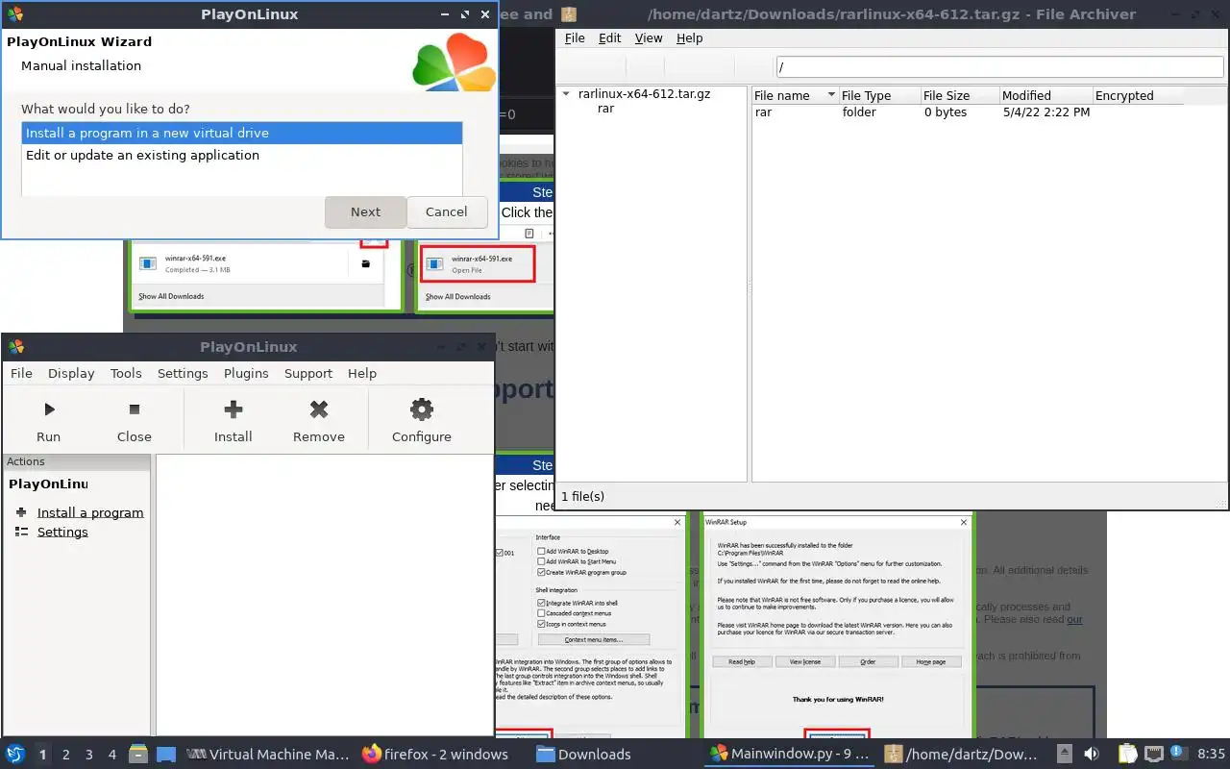Screen dimensions: 1230x769
Task: Open the View menu in File Archiver
Action: click(649, 37)
